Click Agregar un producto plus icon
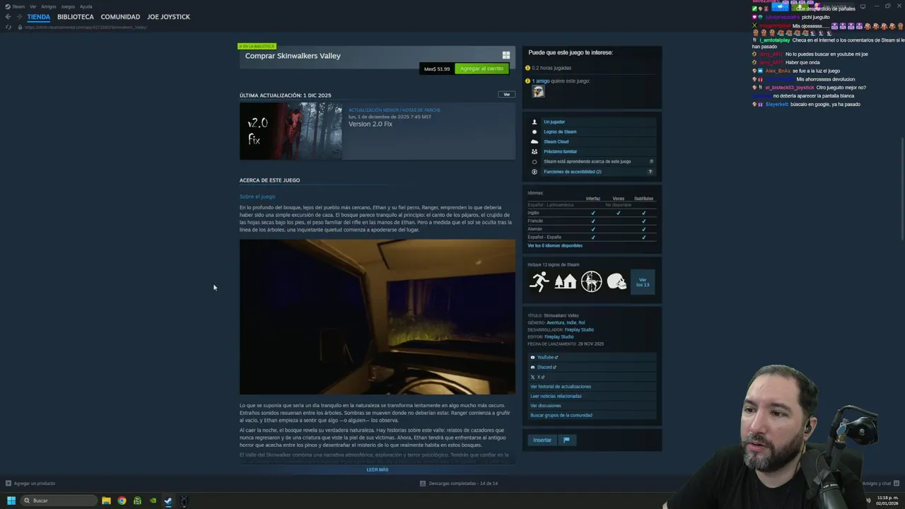Image resolution: width=905 pixels, height=509 pixels. [x=8, y=484]
